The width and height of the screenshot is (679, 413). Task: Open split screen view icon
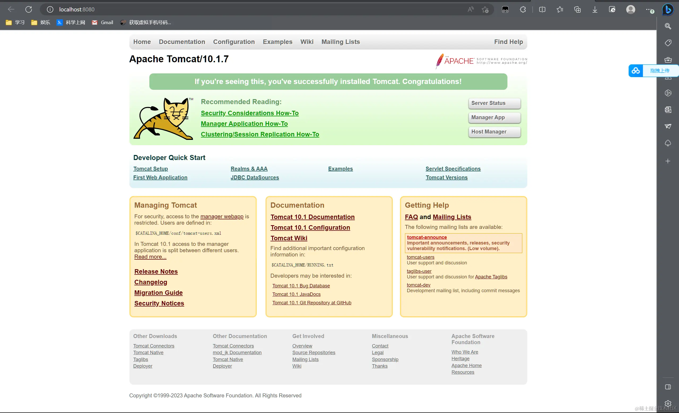542,10
